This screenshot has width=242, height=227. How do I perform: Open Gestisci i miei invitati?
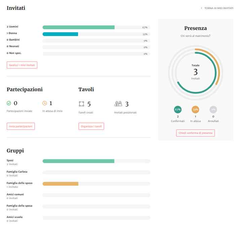pyautogui.click(x=22, y=65)
